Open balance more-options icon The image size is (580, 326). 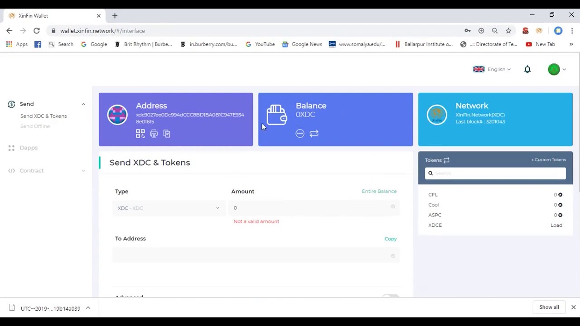click(300, 134)
